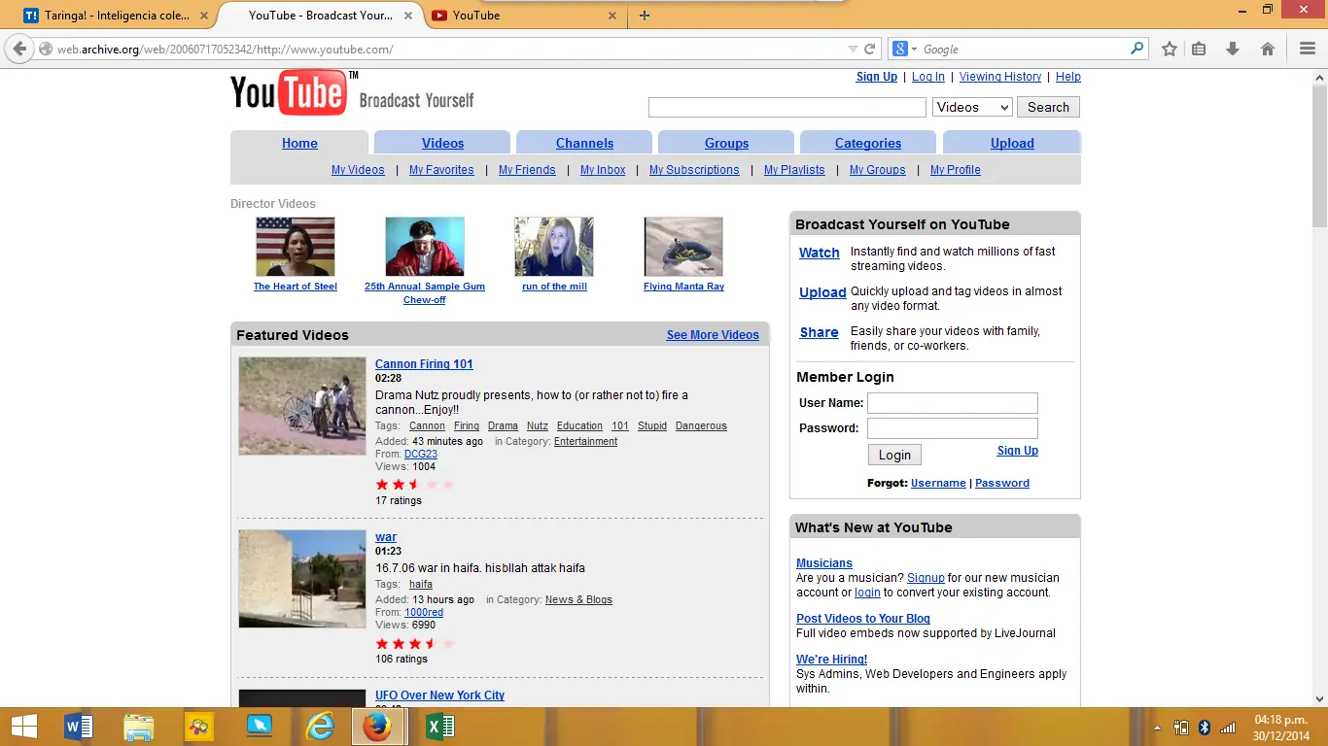Show hidden tray icons arrow
This screenshot has width=1328, height=746.
(x=1157, y=728)
